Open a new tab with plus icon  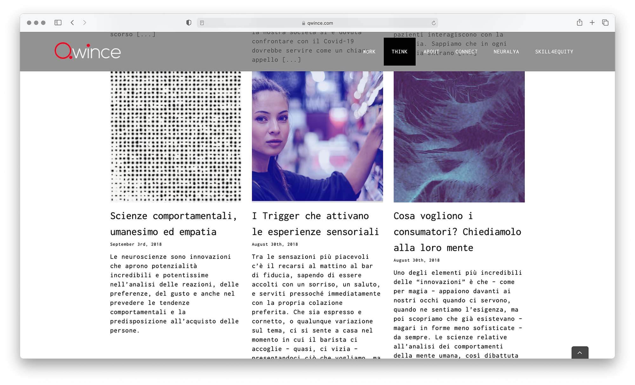tap(592, 23)
